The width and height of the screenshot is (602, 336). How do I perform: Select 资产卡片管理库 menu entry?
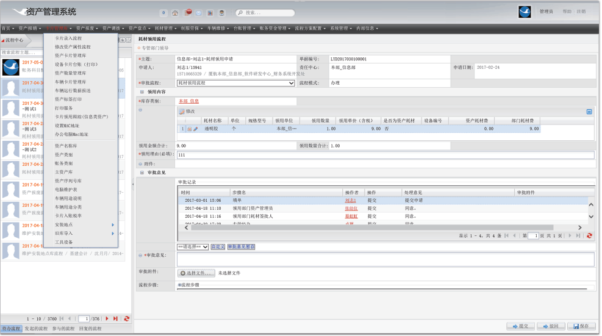click(71, 55)
